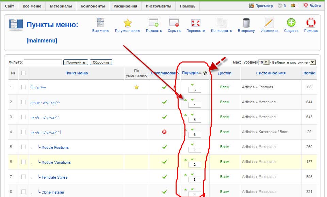Click order field of row 1
The width and height of the screenshot is (327, 197).
coord(195,90)
